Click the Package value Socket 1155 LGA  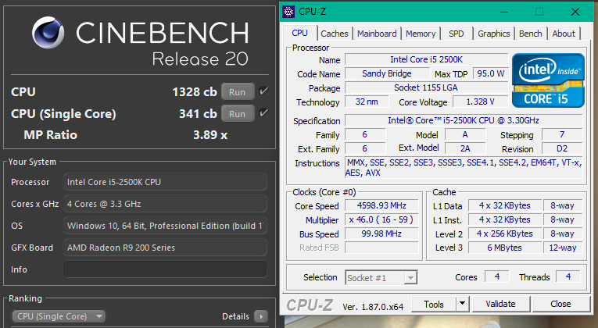point(426,87)
